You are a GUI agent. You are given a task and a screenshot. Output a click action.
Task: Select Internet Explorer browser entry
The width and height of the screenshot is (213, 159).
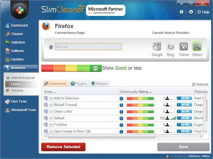click(x=21, y=78)
